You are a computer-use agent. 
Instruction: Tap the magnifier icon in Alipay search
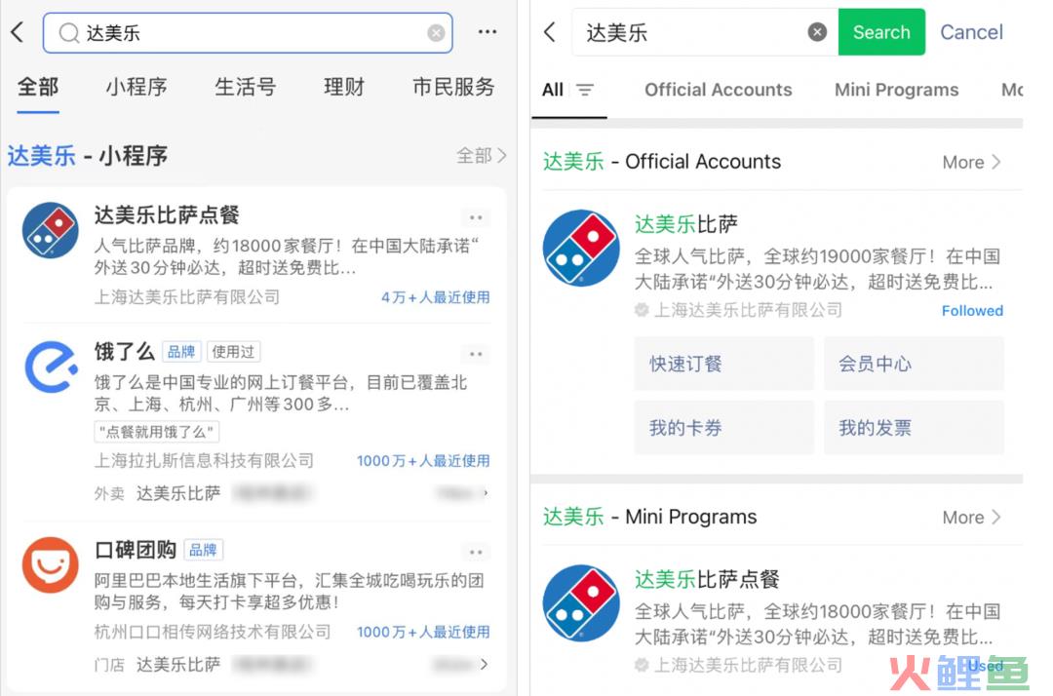pos(68,32)
